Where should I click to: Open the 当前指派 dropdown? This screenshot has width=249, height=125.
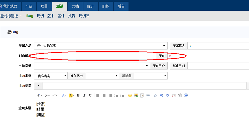[92, 66]
